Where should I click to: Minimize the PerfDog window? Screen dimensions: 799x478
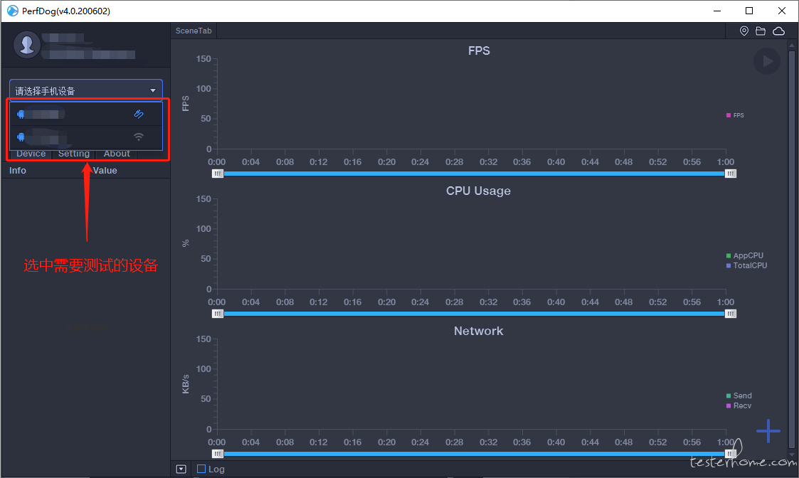pyautogui.click(x=717, y=11)
